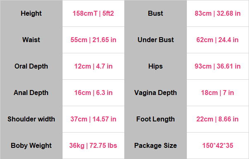Select the 55cm | 21.65 in value
This screenshot has width=249, height=159.
[x=93, y=40]
